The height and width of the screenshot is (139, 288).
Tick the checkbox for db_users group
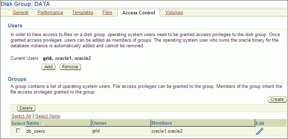pyautogui.click(x=18, y=131)
